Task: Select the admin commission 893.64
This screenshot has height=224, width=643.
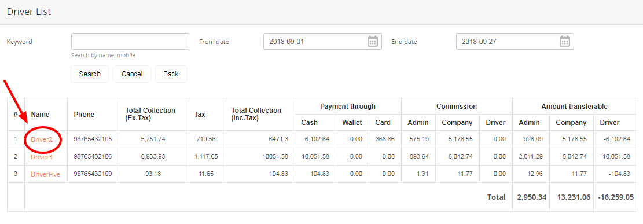Action: (x=419, y=157)
